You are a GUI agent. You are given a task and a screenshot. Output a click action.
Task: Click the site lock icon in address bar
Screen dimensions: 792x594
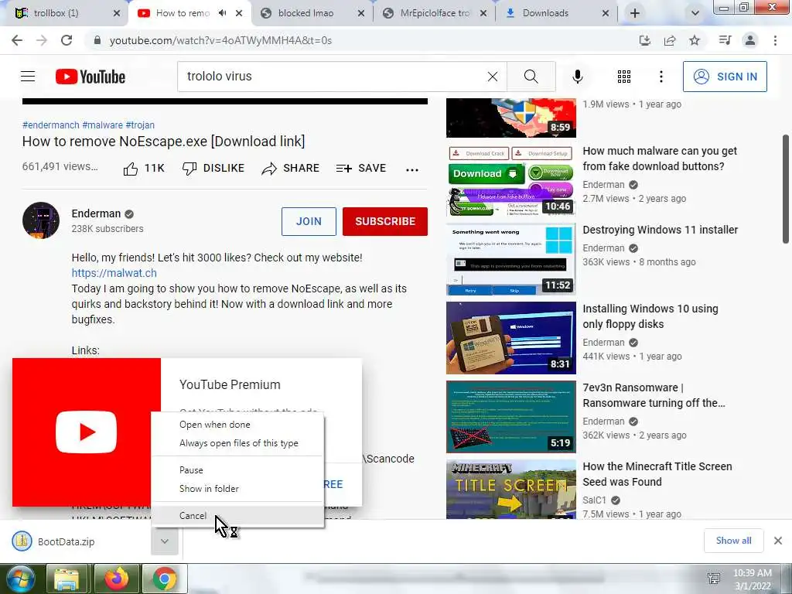tap(97, 40)
